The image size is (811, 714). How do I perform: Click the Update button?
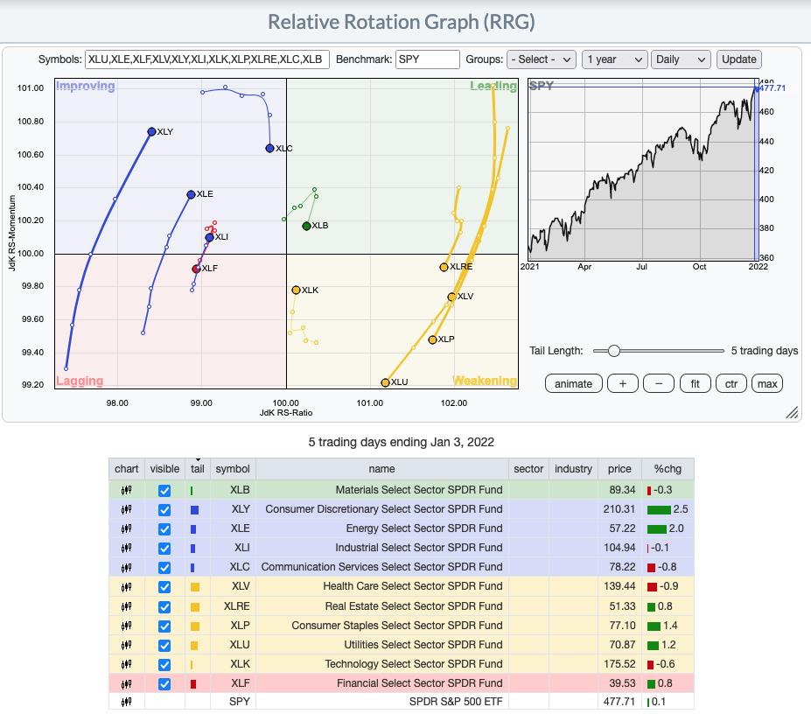(x=739, y=59)
